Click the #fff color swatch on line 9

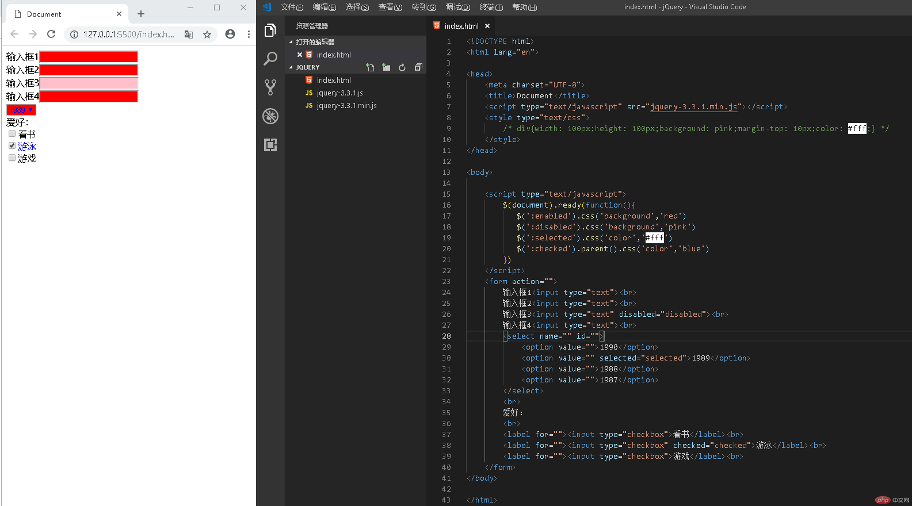857,129
